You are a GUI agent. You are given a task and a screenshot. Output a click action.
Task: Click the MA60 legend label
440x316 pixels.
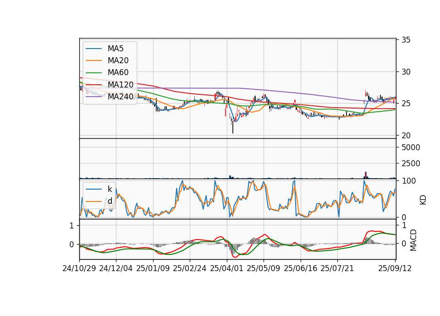click(118, 73)
